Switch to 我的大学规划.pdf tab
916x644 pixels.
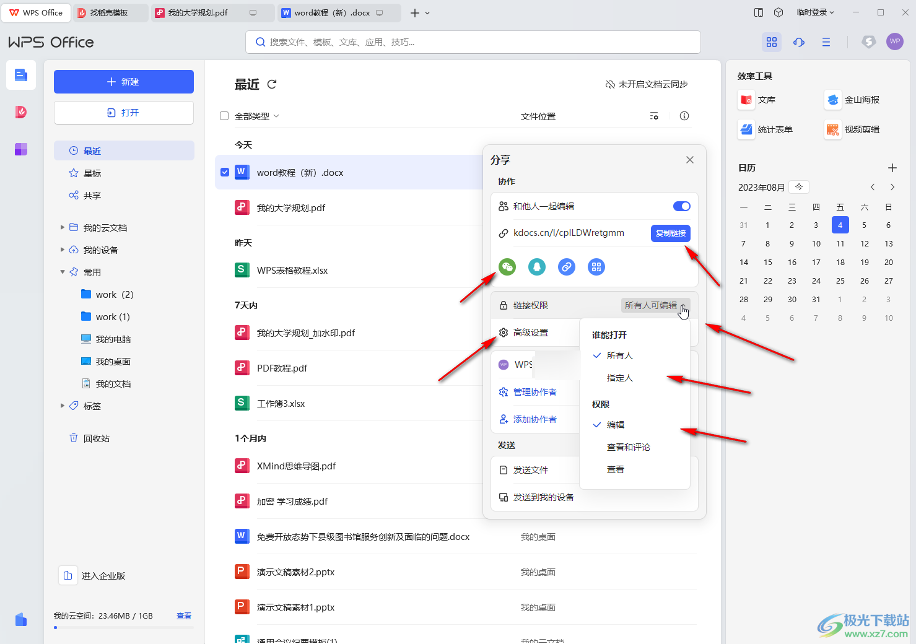click(213, 12)
